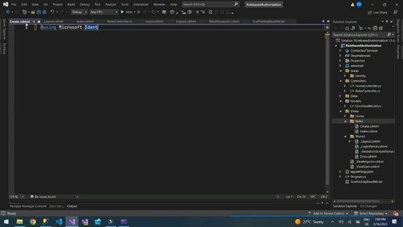Switch to the Git Changes tab
The width and height of the screenshot is (403, 227).
click(368, 206)
